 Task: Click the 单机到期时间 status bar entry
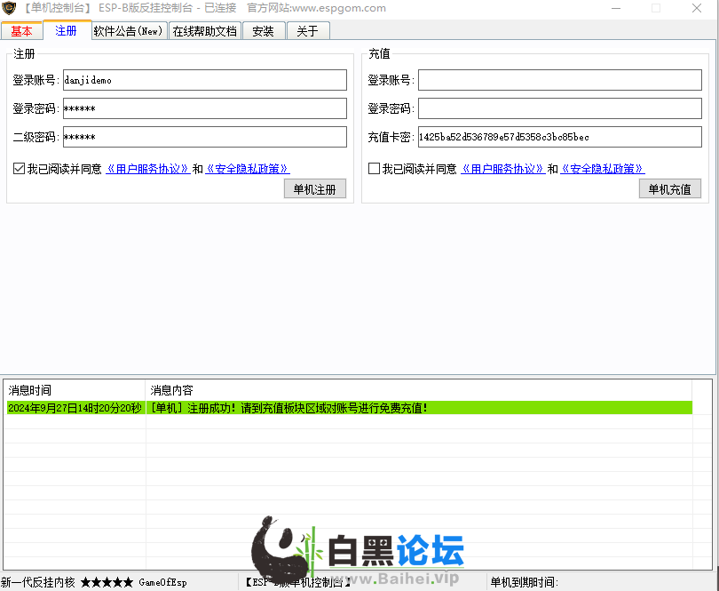tap(524, 582)
